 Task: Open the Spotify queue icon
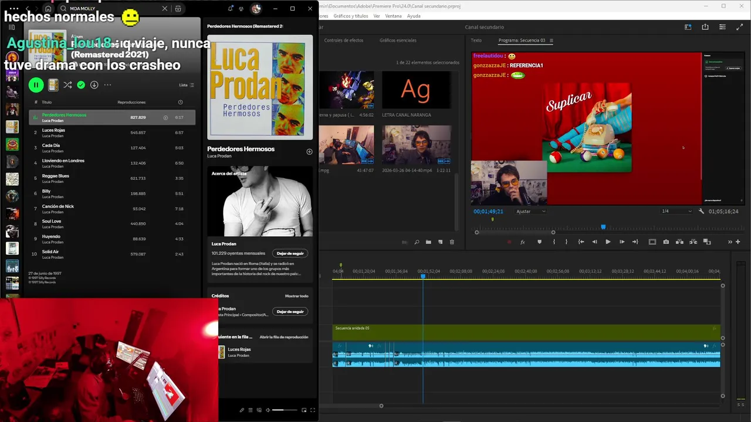pyautogui.click(x=251, y=410)
